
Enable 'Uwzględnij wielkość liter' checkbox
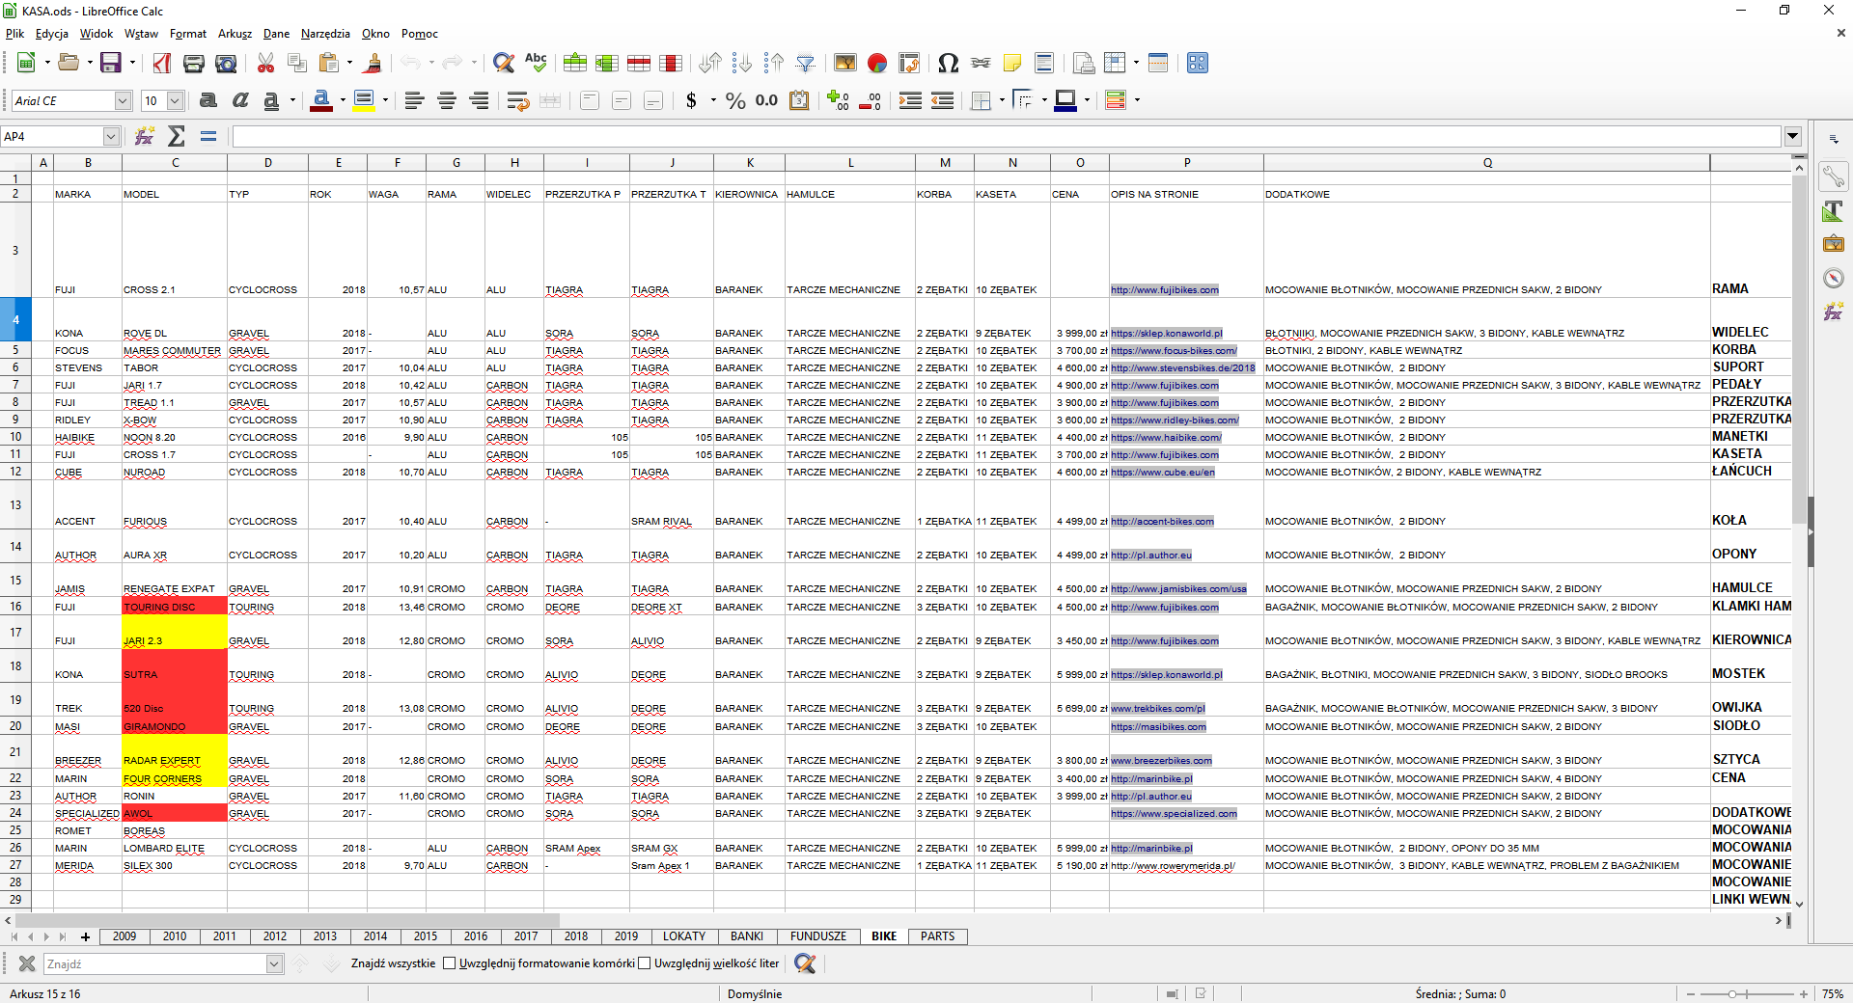(x=645, y=963)
